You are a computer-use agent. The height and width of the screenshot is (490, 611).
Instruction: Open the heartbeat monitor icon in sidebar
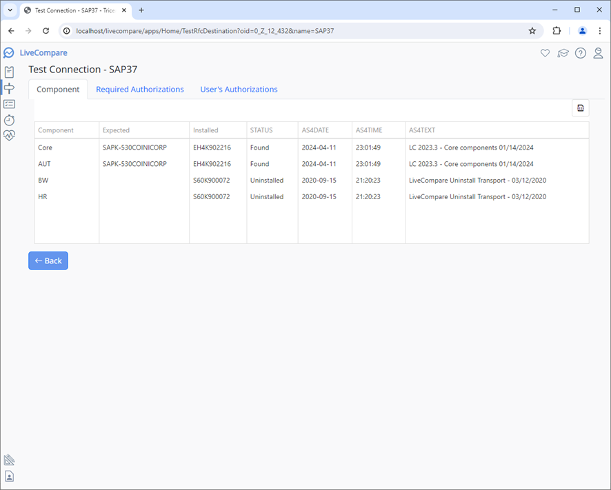pos(9,136)
